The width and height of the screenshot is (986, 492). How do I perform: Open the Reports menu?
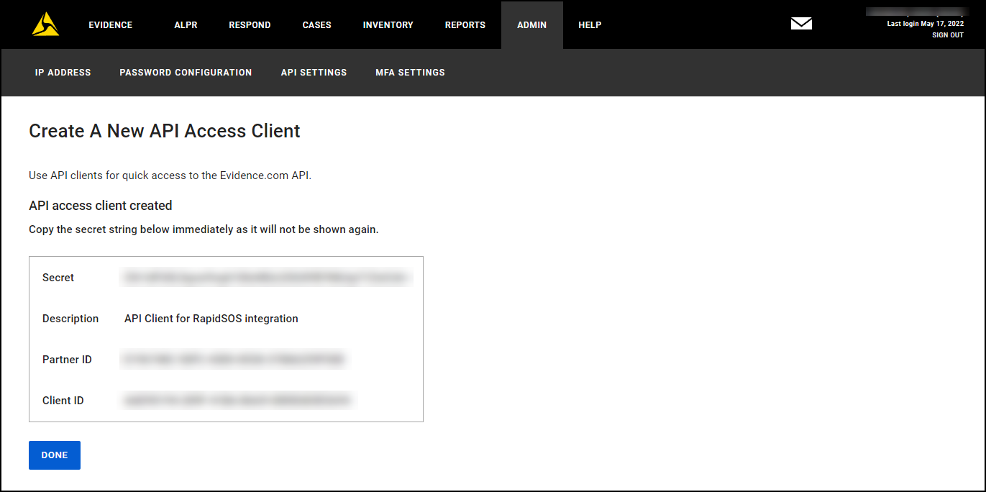point(465,25)
